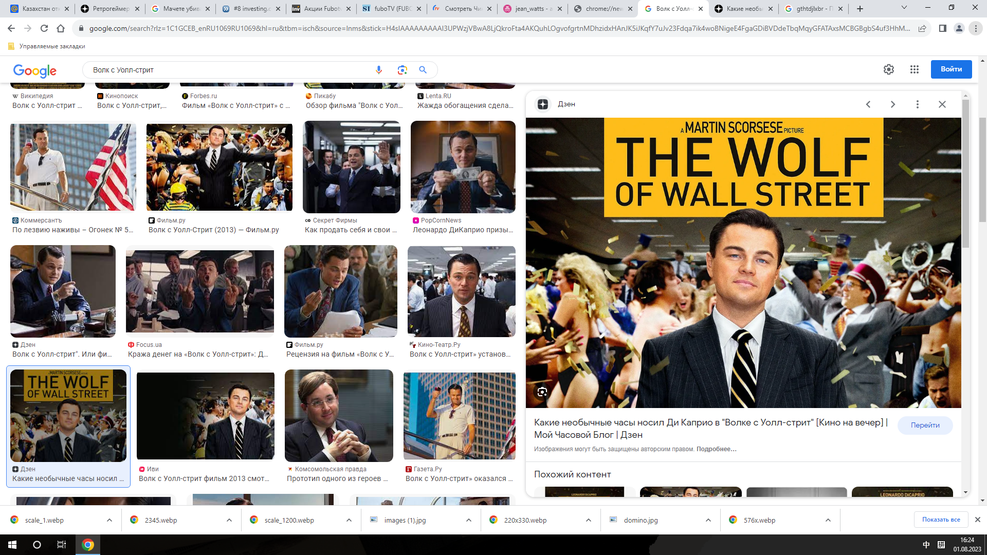The image size is (987, 555).
Task: Expand options for scale_1.webp download
Action: (x=109, y=520)
